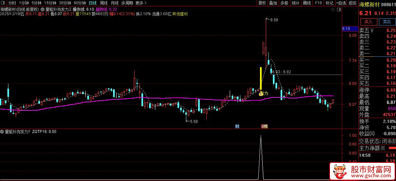Screen dimensions: 396x181
Task: Switch to the 1分钟 period tab
Action: pyautogui.click(x=24, y=3)
